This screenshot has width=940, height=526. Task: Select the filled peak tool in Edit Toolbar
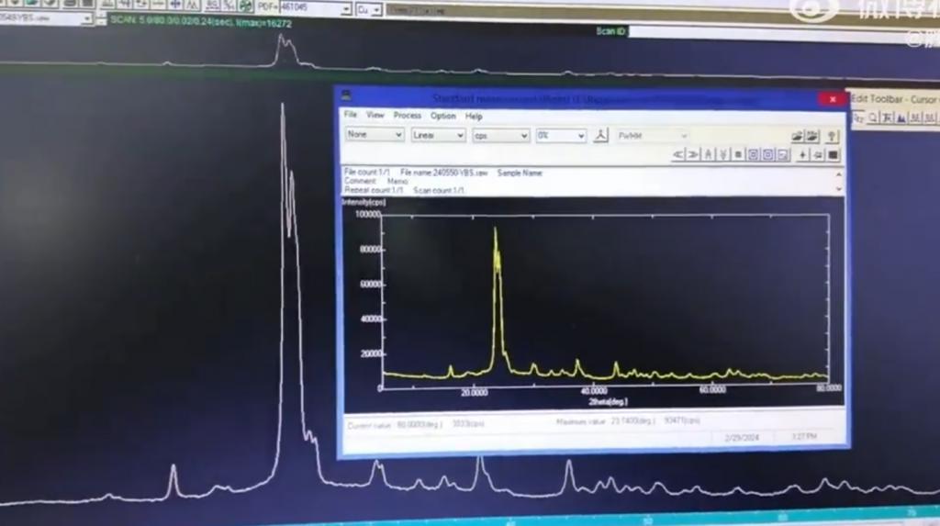(901, 118)
